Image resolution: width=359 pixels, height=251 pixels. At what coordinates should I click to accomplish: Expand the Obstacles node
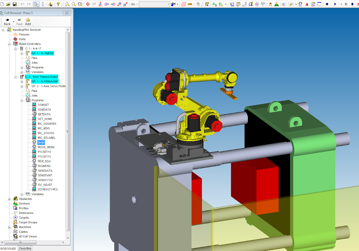[9, 199]
